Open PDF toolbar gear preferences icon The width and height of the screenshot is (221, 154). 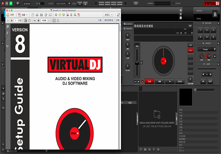pyautogui.click(x=56, y=15)
